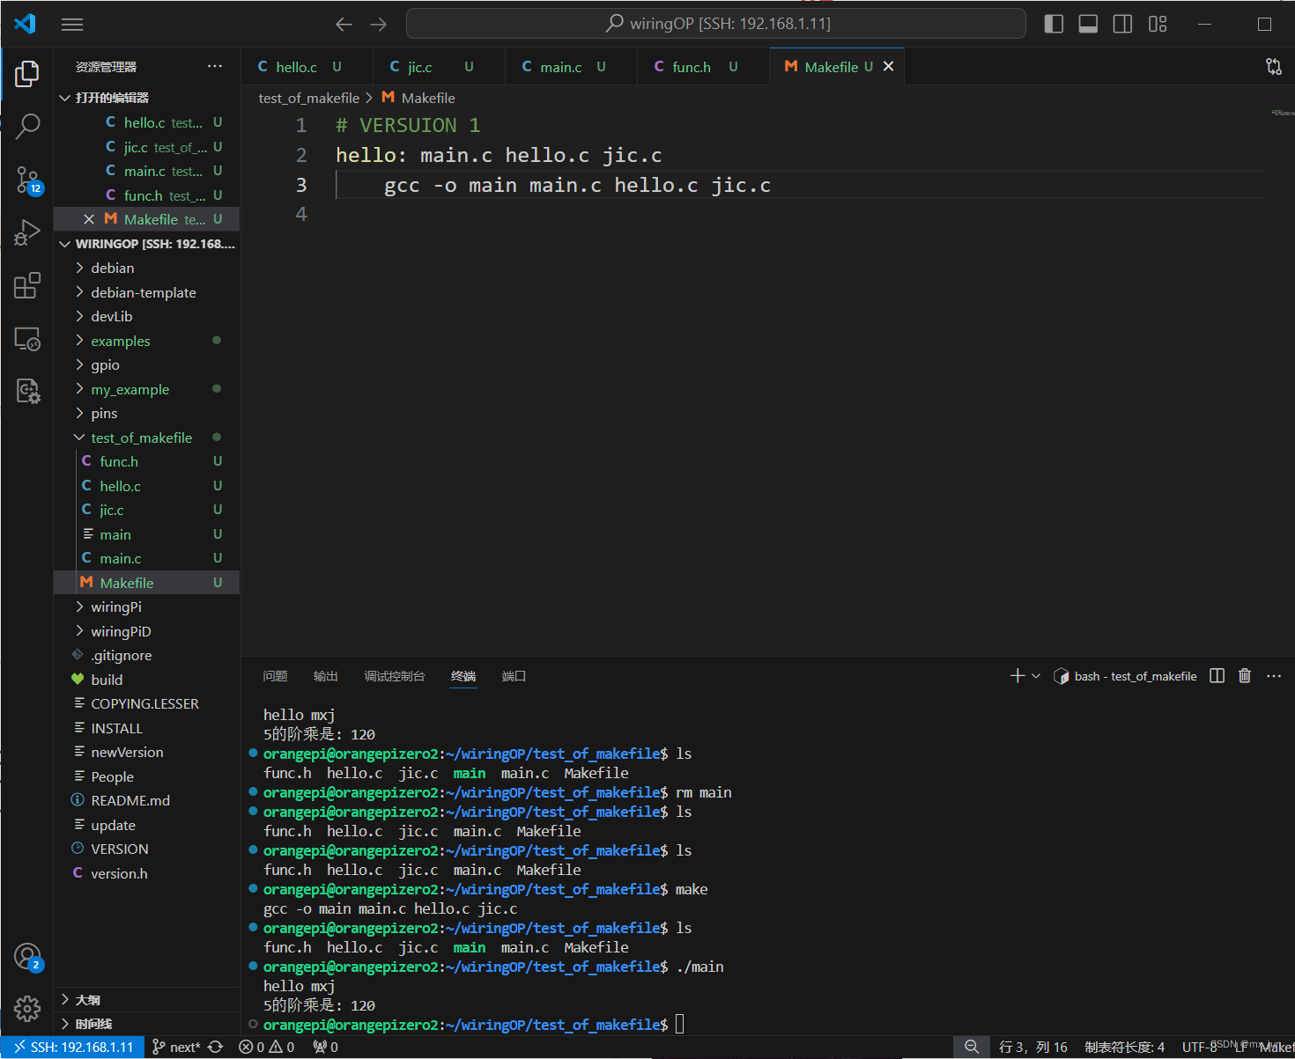The width and height of the screenshot is (1295, 1059).
Task: Open main.c in the file tree
Action: tap(146, 558)
